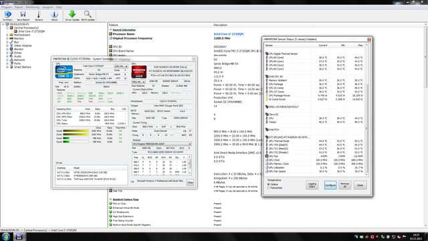This screenshot has height=241, width=428.
Task: Click the ATI GPU sensor group icon
Action: [267, 137]
